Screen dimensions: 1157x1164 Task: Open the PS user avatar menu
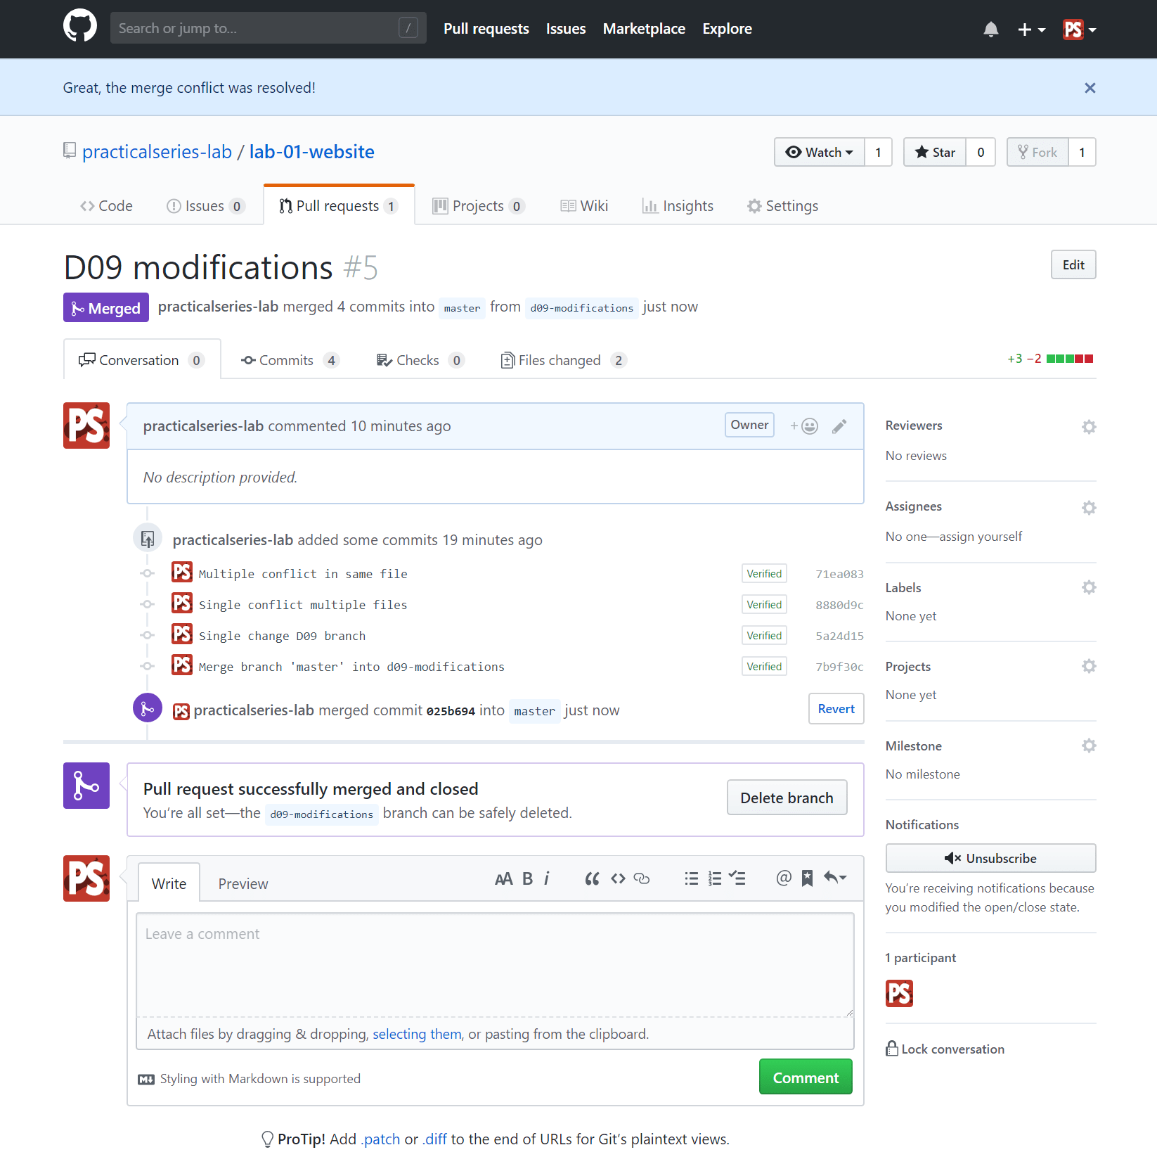pyautogui.click(x=1080, y=30)
